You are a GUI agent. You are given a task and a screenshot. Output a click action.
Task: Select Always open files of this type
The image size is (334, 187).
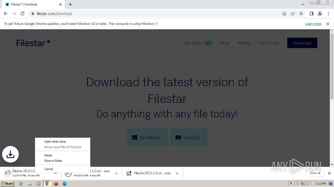coord(63,147)
